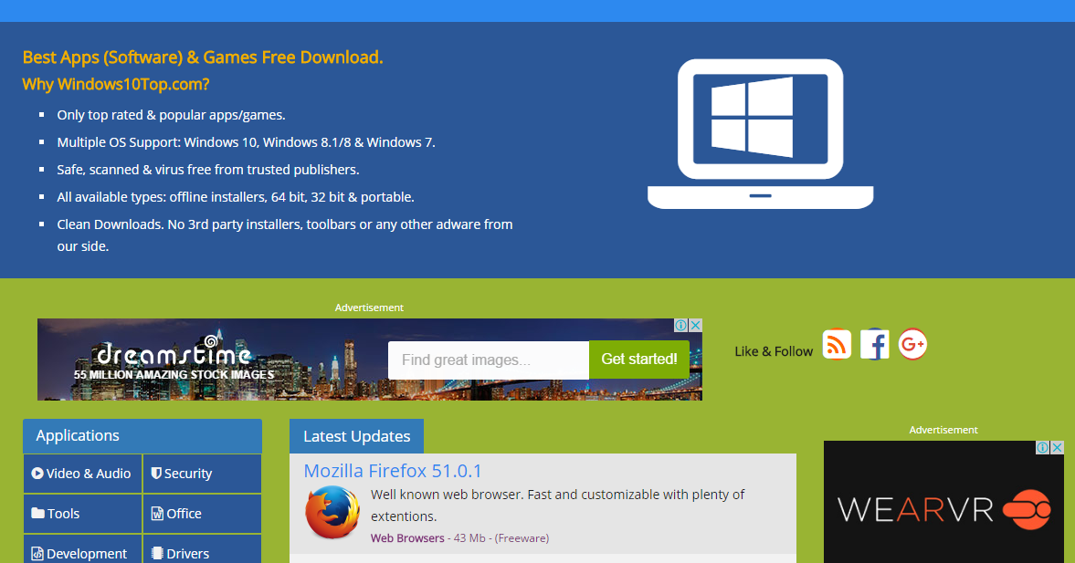Click 'Only top rated & popular apps/games.' text
This screenshot has width=1075, height=563.
click(x=172, y=115)
